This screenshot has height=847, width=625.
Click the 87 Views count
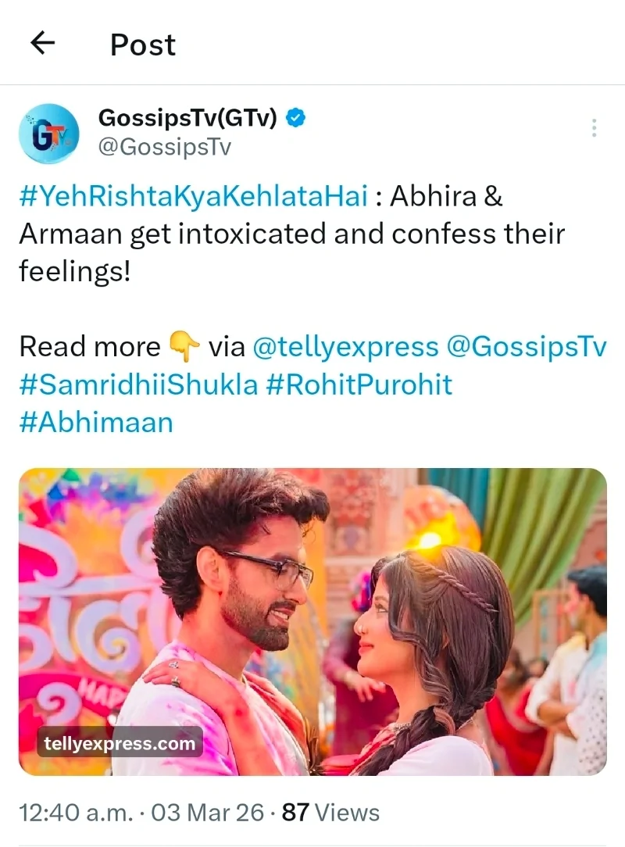330,813
